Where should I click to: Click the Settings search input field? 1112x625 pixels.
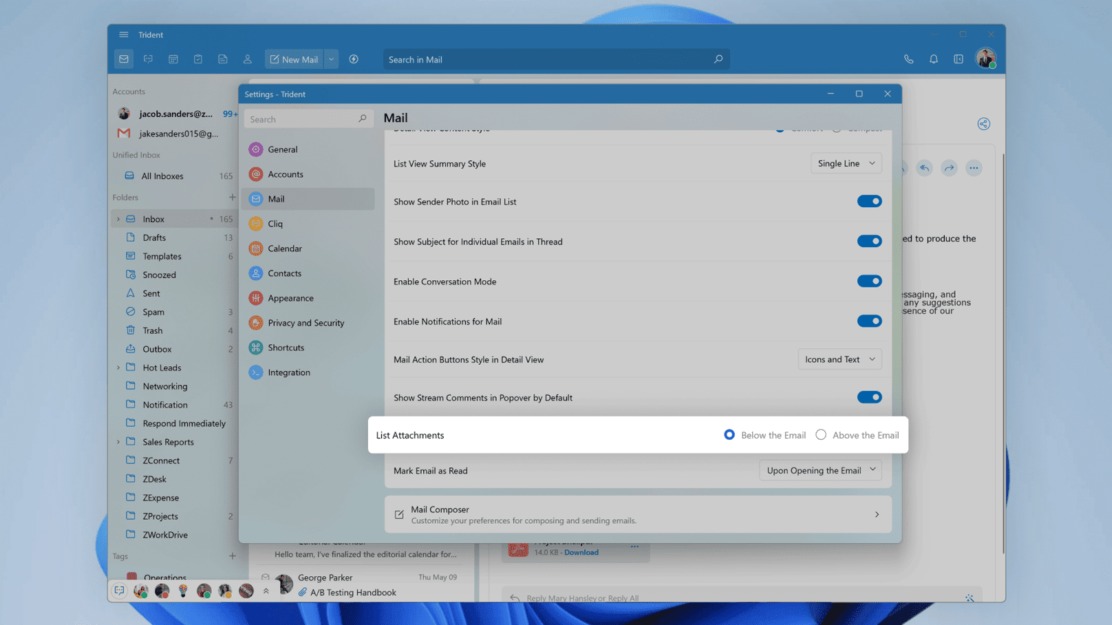click(308, 119)
